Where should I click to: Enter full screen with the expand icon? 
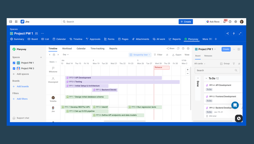pyautogui.click(x=240, y=33)
